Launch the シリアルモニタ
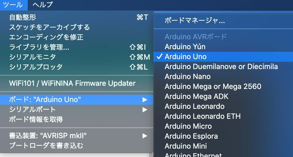This screenshot has height=157, width=293. (32, 57)
